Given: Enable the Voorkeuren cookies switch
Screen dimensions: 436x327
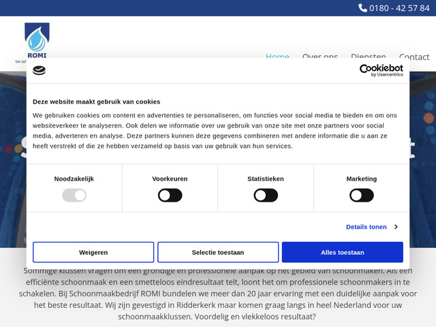Looking at the screenshot, I should [170, 196].
